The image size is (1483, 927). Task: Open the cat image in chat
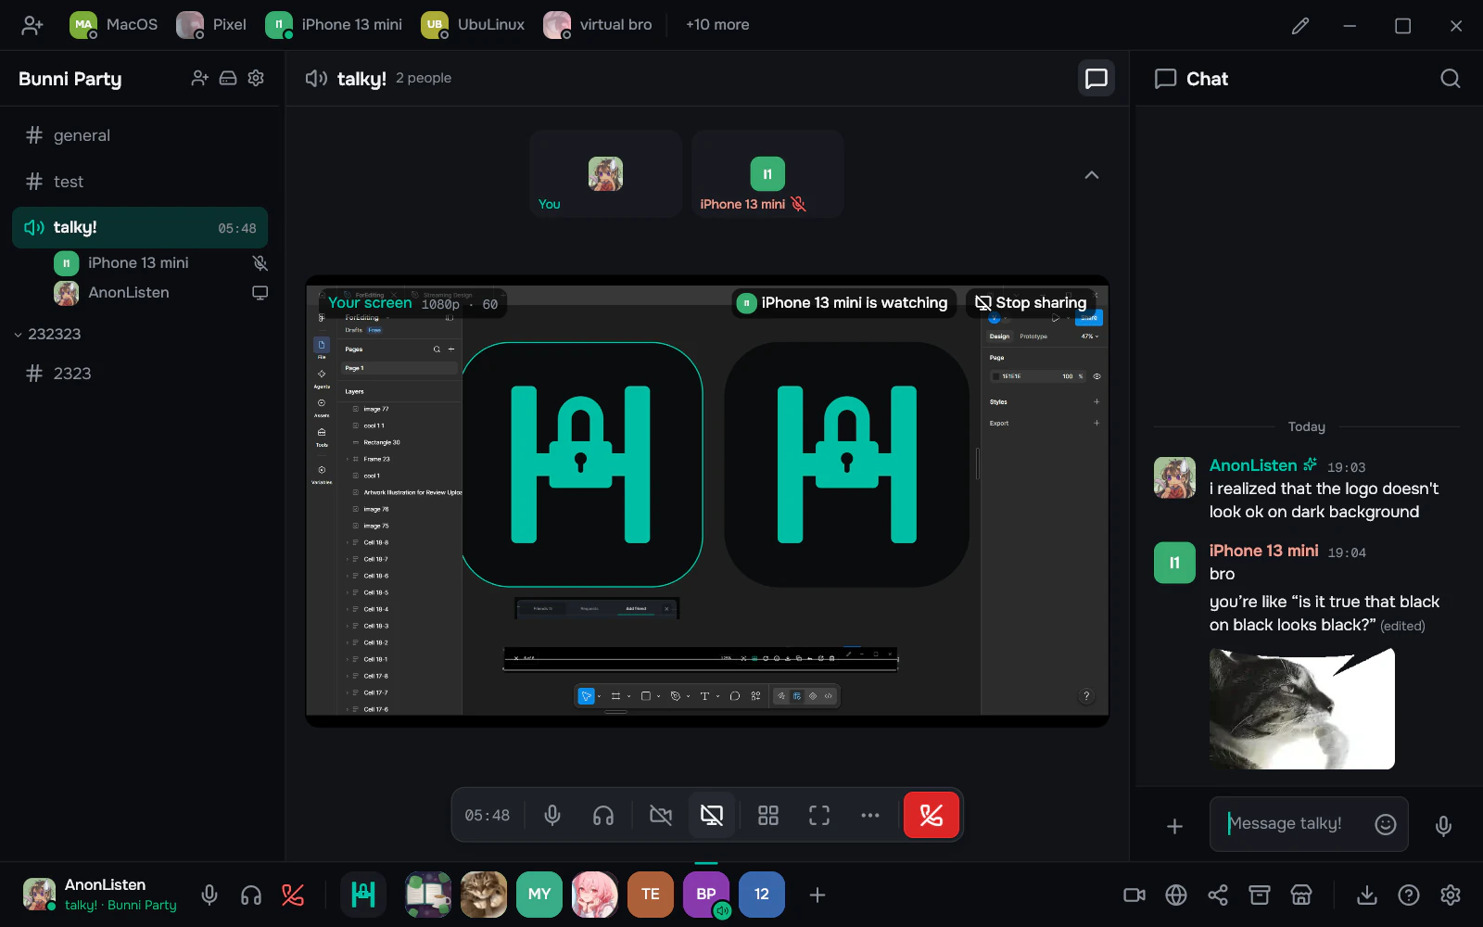(x=1302, y=709)
